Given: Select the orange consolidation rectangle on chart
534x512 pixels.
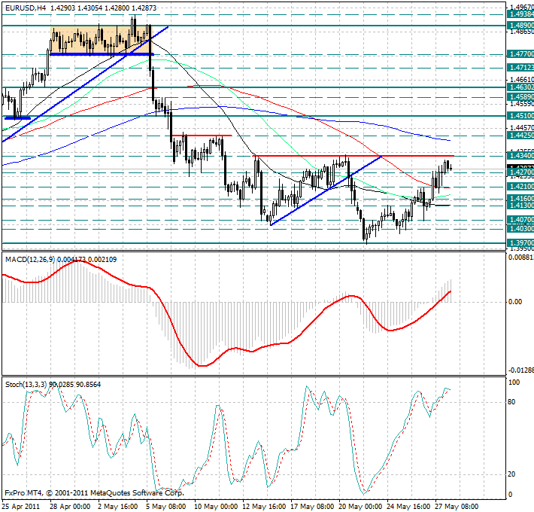Looking at the screenshot, I should click(x=101, y=40).
